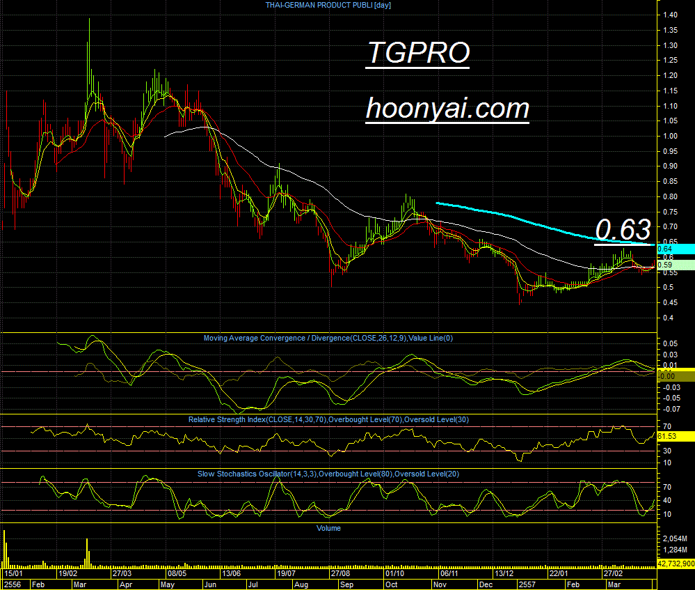Click the 40 level on Stochastics axis
Screen dimensions: 695x590
[666, 501]
